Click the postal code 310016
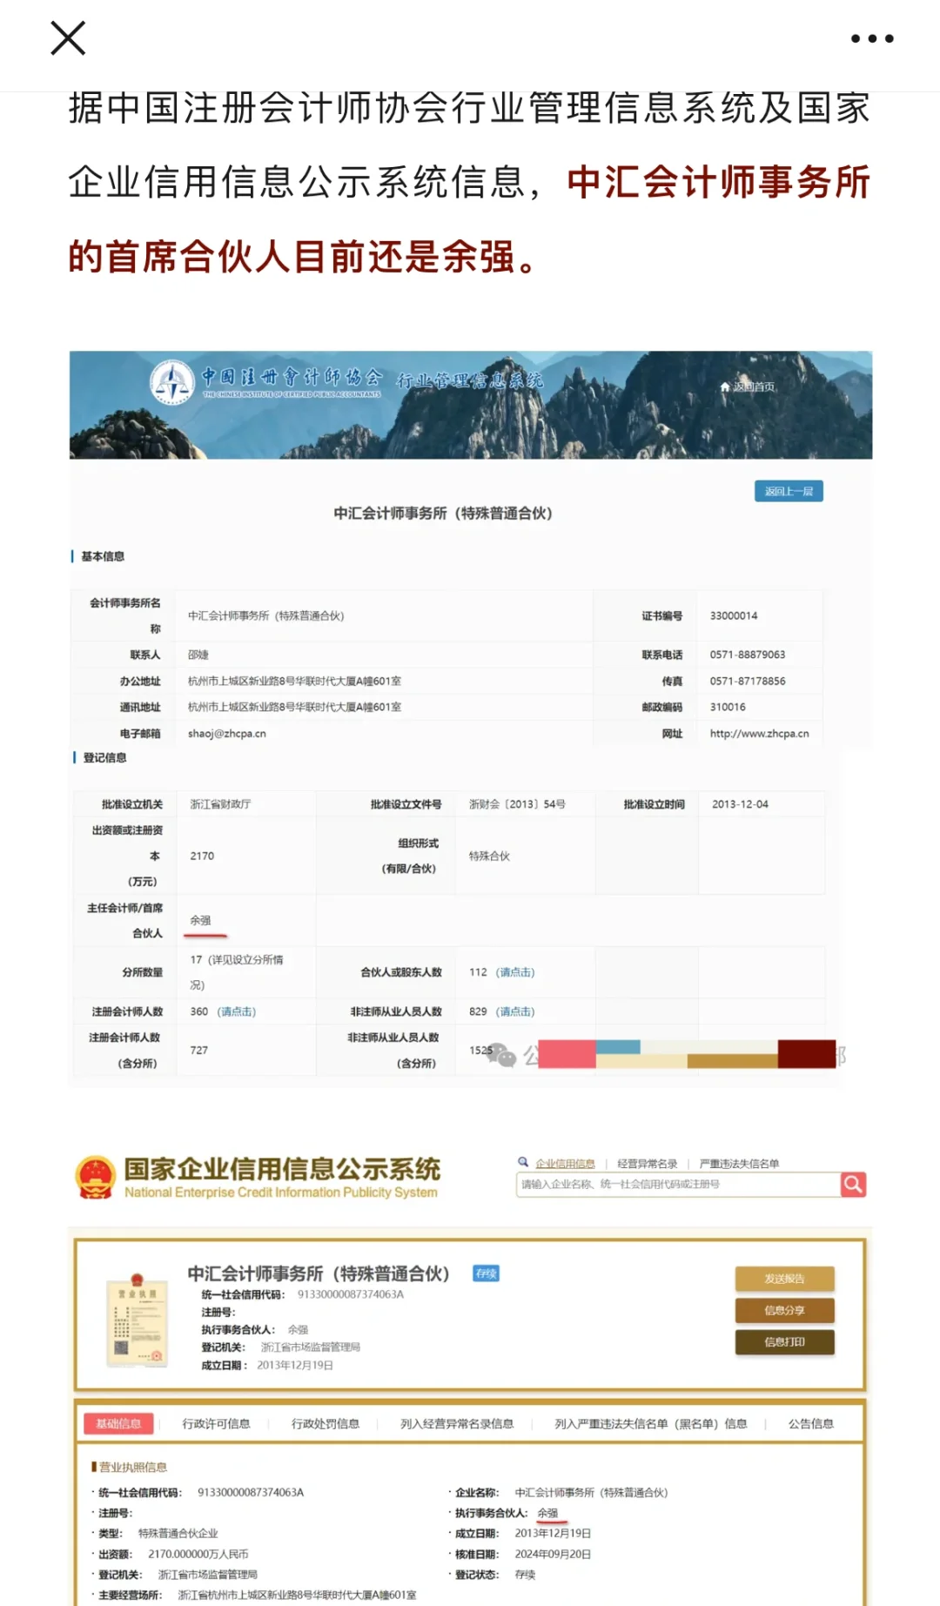 coord(728,707)
